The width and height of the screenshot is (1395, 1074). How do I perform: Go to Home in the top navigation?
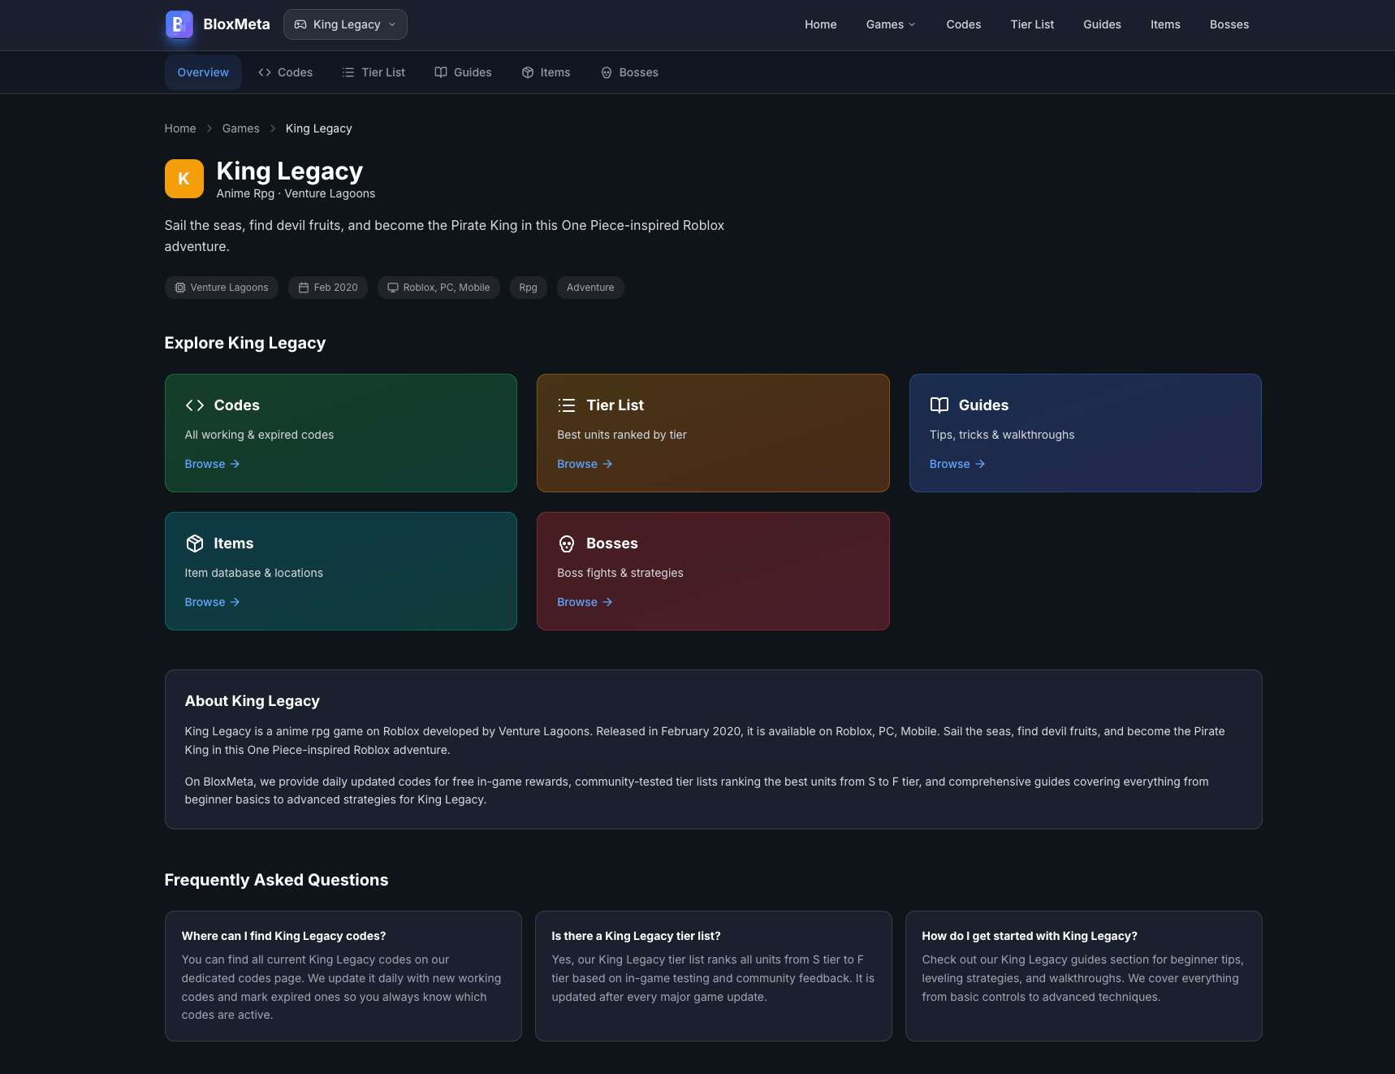pos(820,24)
